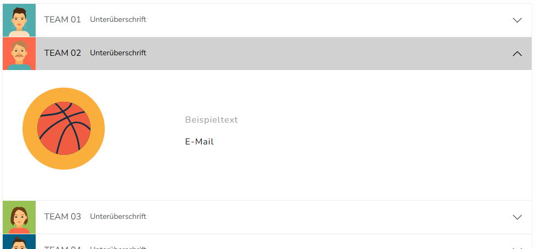Collapse the TEAM 02 section using its chevron

[x=517, y=53]
